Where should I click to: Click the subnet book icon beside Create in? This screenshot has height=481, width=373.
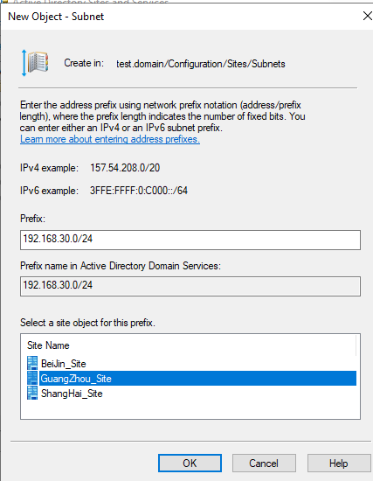click(35, 63)
